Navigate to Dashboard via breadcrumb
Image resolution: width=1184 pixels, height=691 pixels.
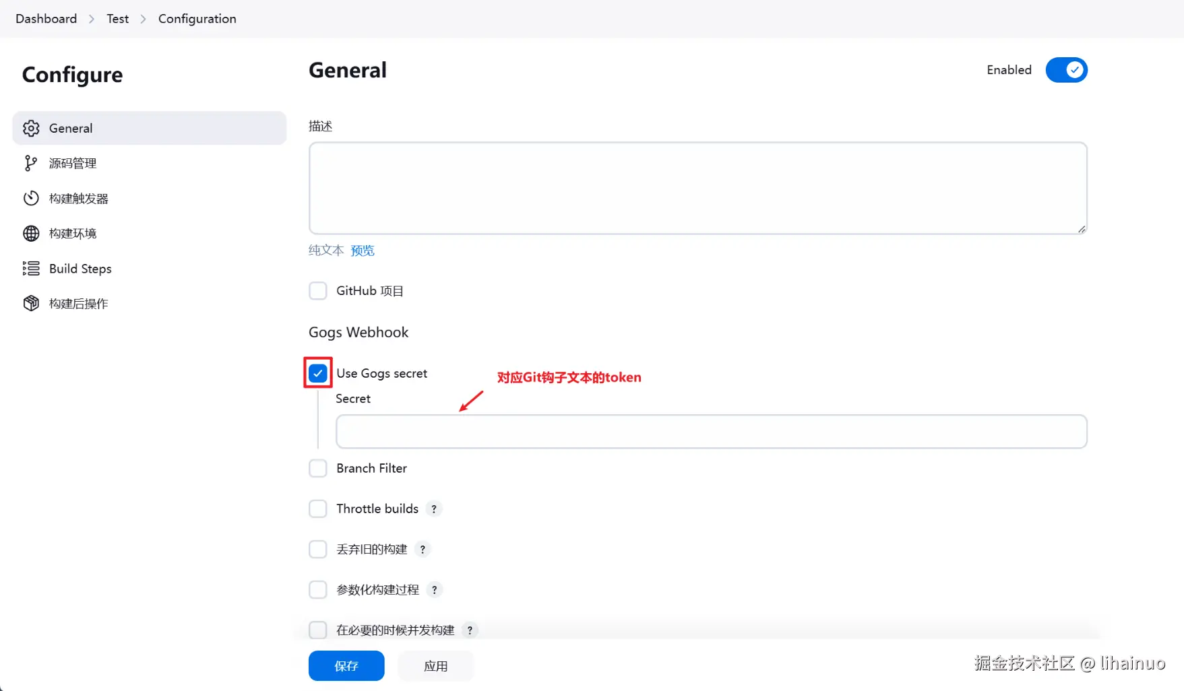click(x=45, y=18)
